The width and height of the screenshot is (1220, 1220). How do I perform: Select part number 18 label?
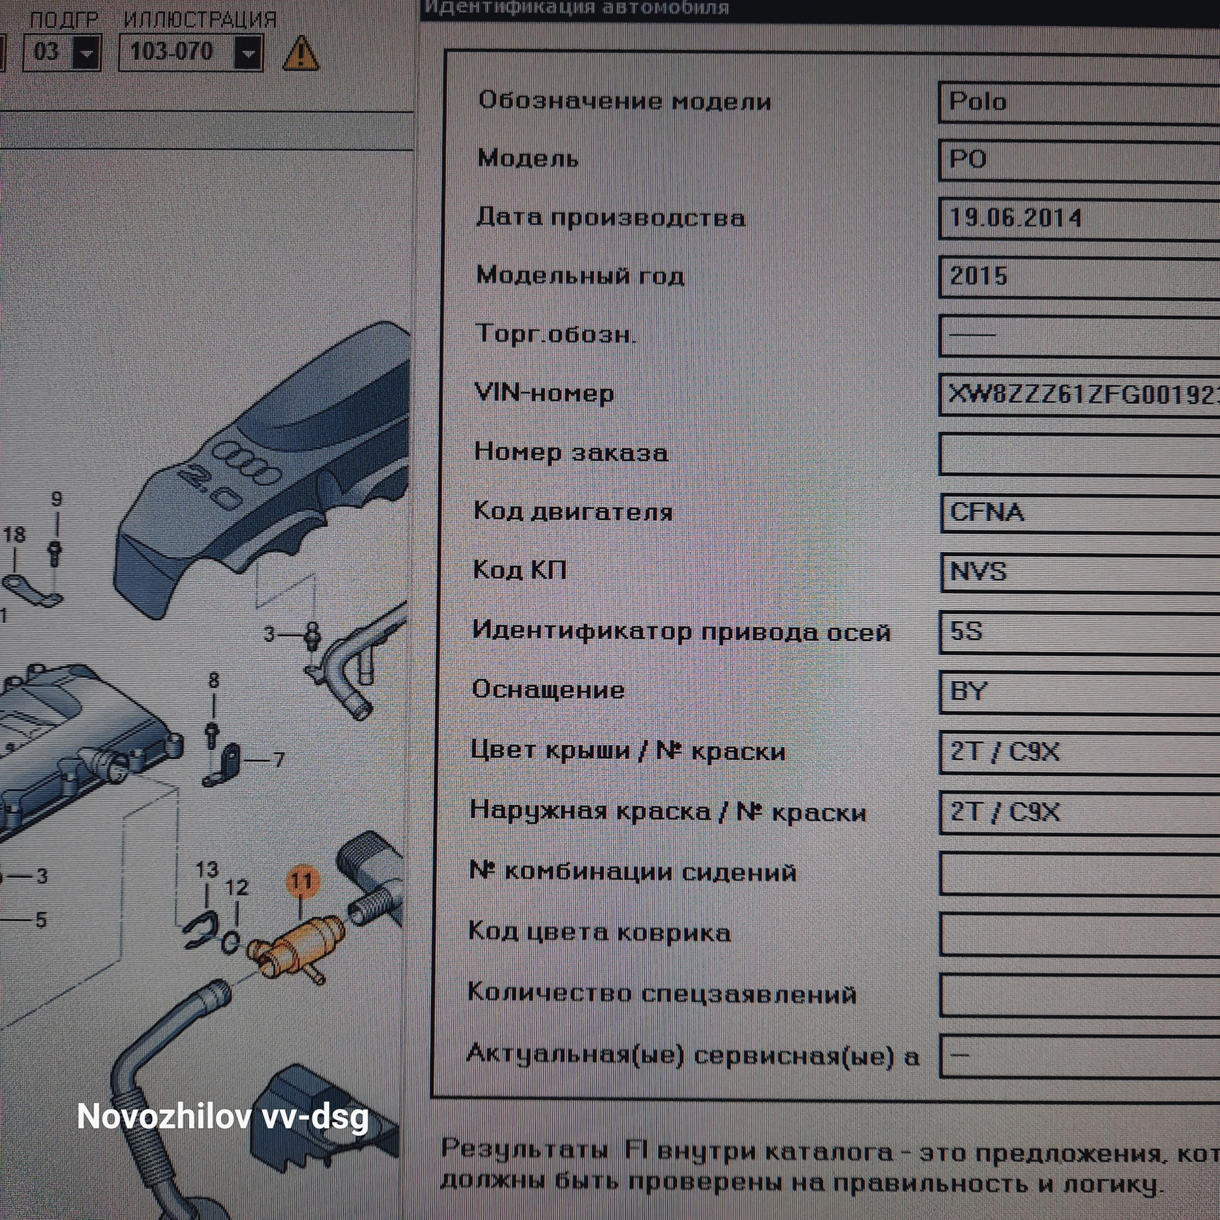pyautogui.click(x=14, y=534)
